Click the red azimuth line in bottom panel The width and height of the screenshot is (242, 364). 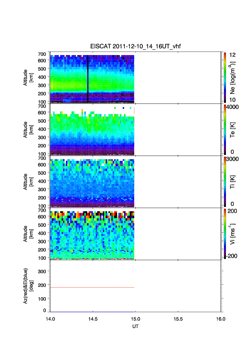(92, 287)
